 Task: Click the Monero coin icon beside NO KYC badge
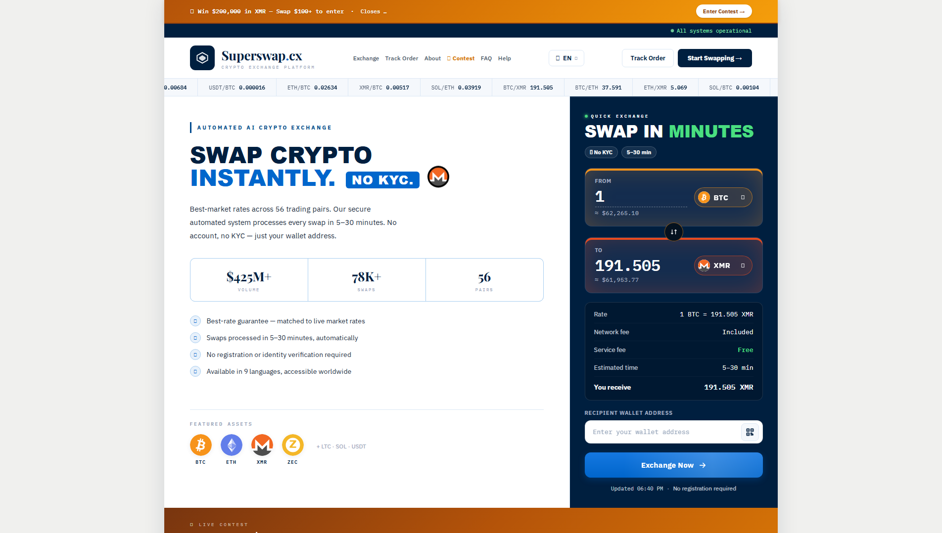pyautogui.click(x=438, y=177)
